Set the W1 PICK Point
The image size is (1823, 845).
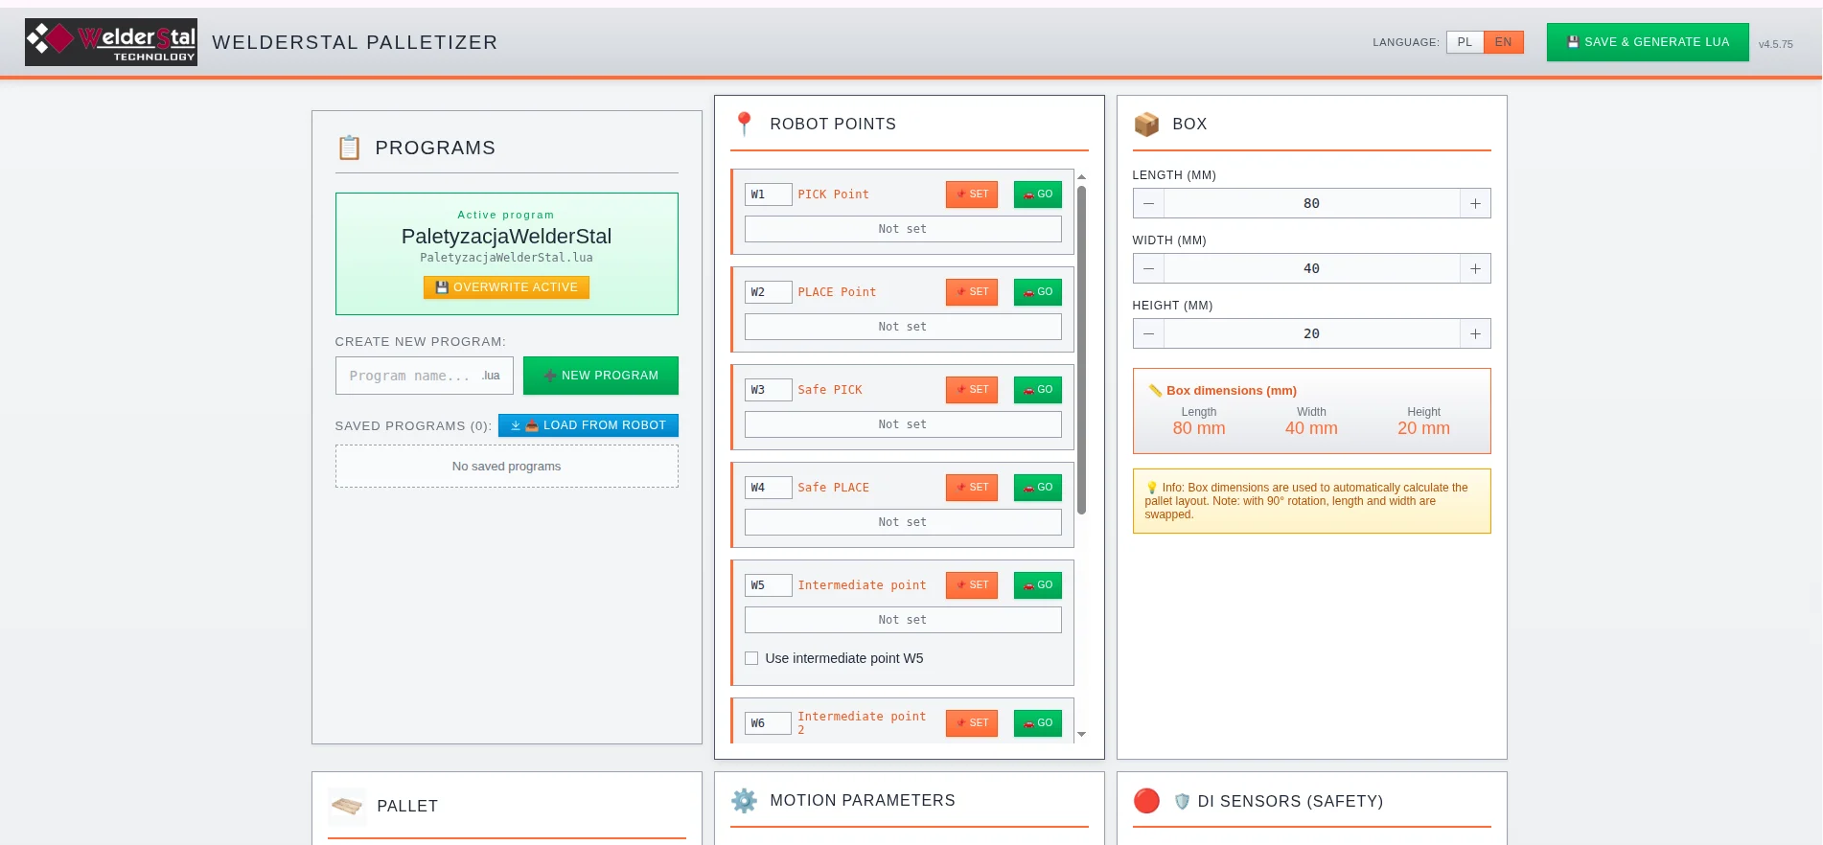[972, 194]
